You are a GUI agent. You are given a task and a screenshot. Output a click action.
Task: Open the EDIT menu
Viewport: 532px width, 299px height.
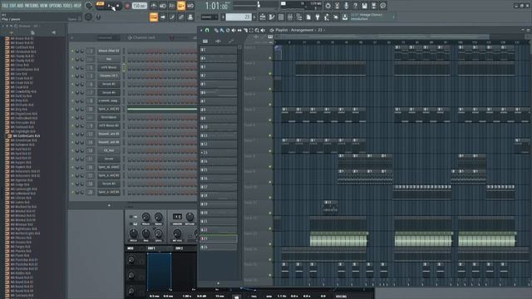(12, 6)
